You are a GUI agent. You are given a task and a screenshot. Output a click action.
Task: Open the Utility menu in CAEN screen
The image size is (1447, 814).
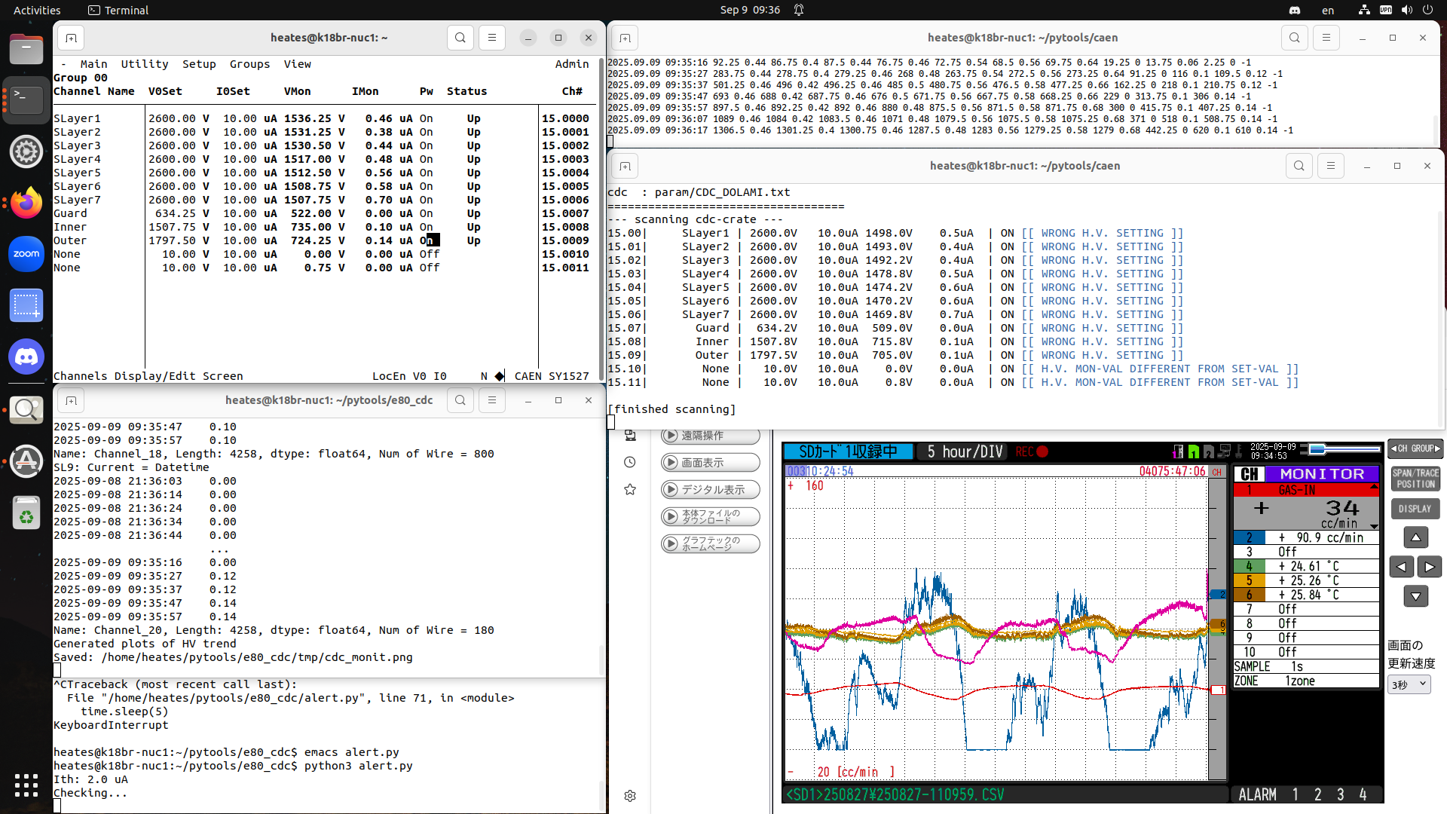(145, 64)
